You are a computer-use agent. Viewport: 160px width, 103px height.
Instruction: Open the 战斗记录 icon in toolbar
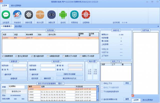point(40,15)
